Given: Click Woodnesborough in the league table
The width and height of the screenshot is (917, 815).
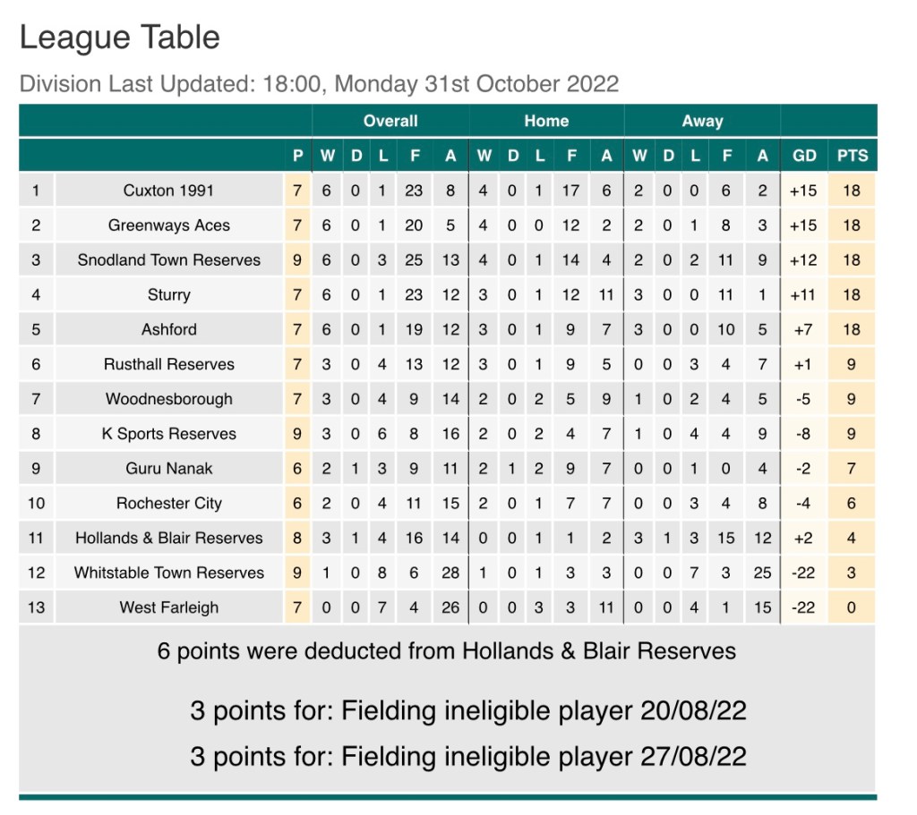Looking at the screenshot, I should point(168,399).
